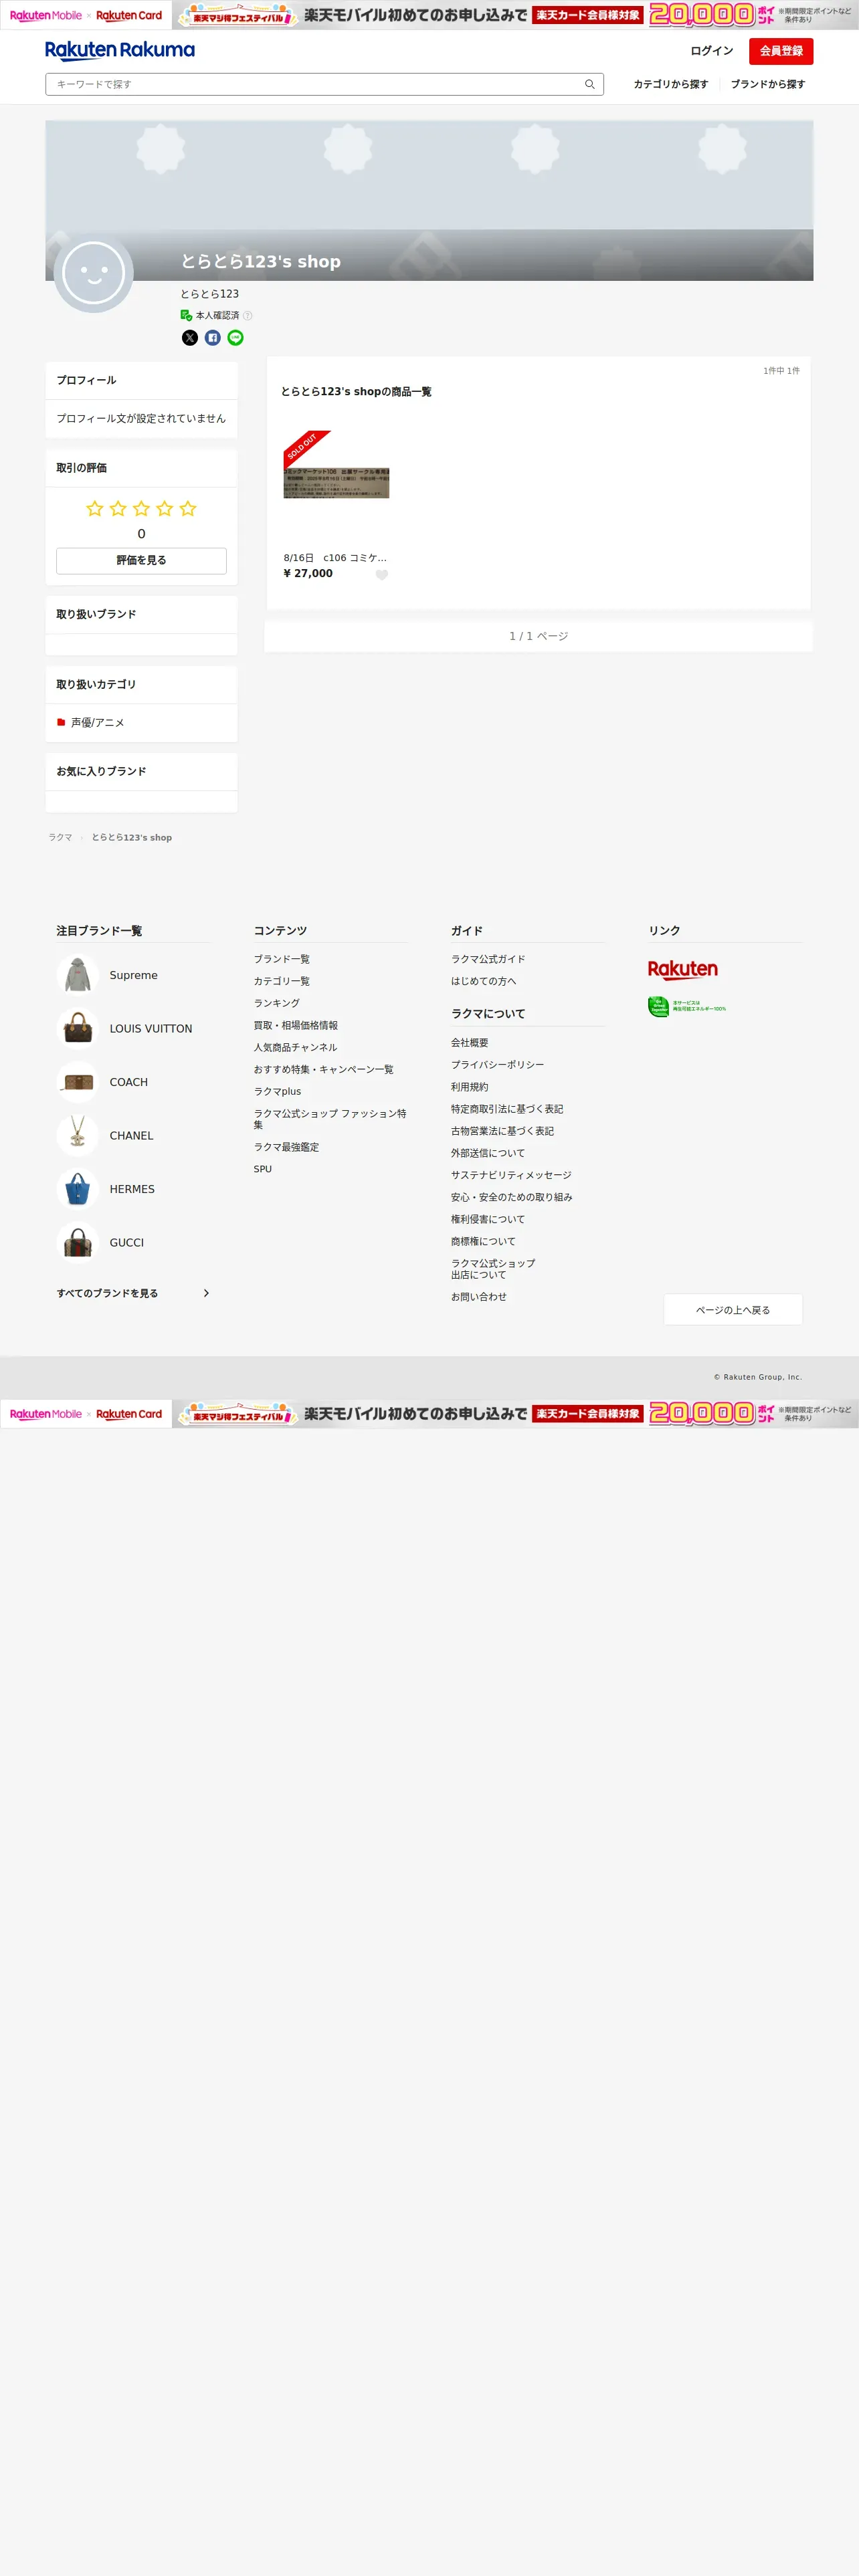Open item title 8/16日 c106 コミケ
This screenshot has width=859, height=2576.
335,558
